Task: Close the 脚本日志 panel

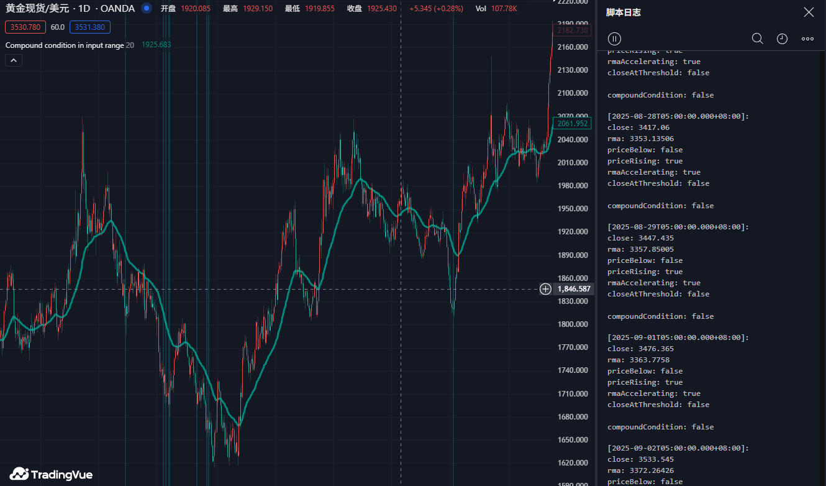Action: click(808, 12)
